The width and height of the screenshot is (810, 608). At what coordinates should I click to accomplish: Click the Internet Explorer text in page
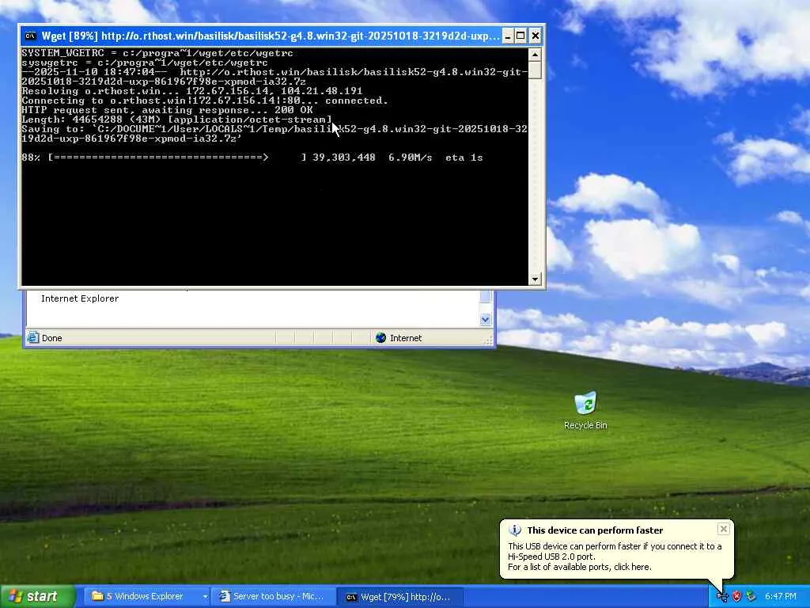point(80,298)
